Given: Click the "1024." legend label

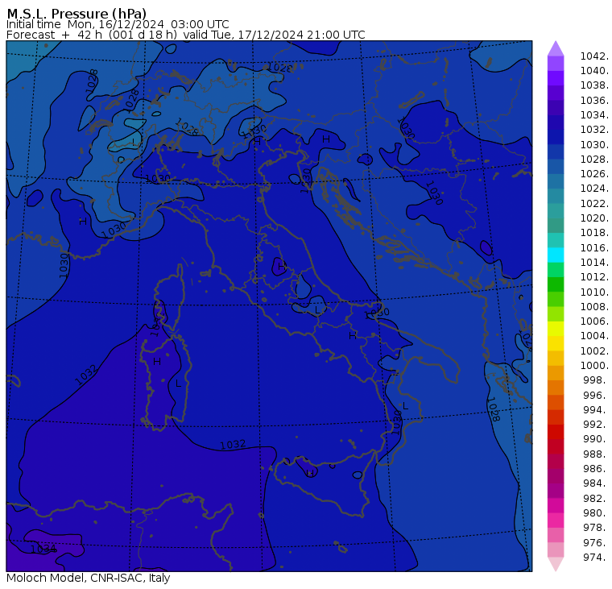Looking at the screenshot, I should coord(594,189).
